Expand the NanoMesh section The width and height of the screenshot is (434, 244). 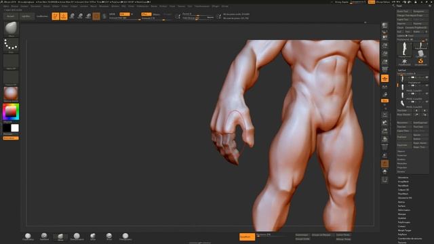pyautogui.click(x=403, y=186)
